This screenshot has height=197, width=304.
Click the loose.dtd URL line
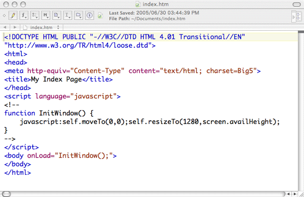pyautogui.click(x=80, y=45)
